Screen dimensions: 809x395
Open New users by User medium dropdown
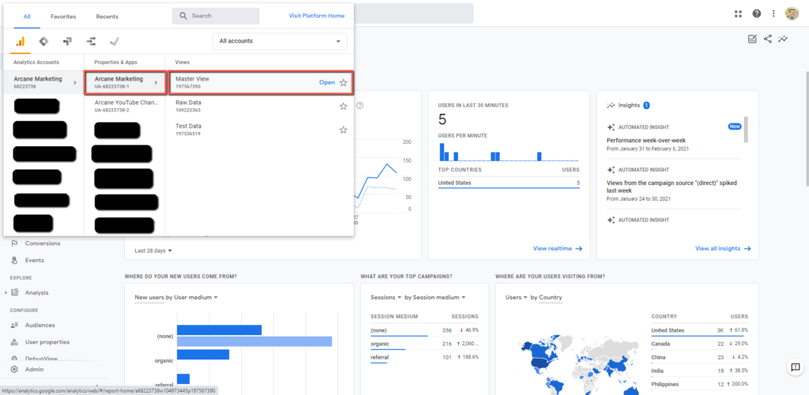point(176,298)
